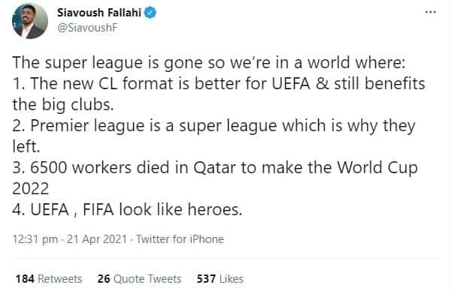Image resolution: width=452 pixels, height=294 pixels.
Task: Open the @SiavoushF handle
Action: tap(88, 28)
